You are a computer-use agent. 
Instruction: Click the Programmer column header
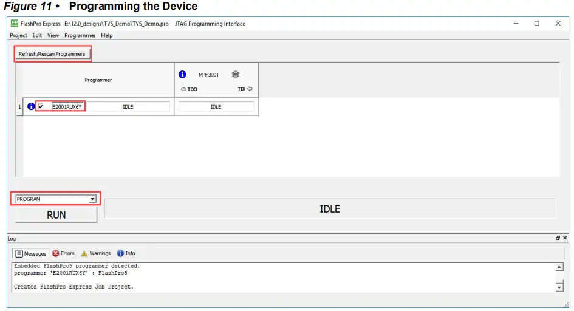(x=98, y=80)
